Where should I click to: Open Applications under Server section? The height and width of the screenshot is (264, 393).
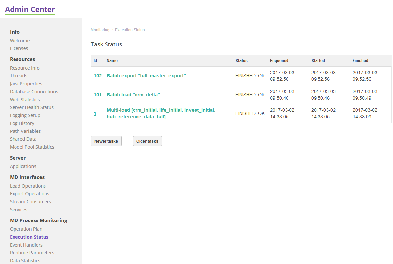click(x=23, y=166)
